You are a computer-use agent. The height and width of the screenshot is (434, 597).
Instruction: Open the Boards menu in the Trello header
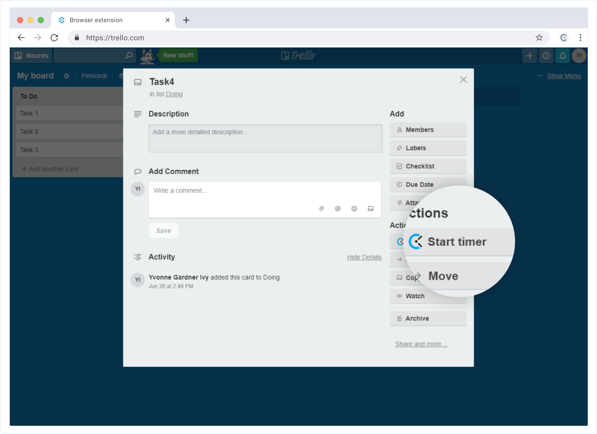click(x=31, y=56)
